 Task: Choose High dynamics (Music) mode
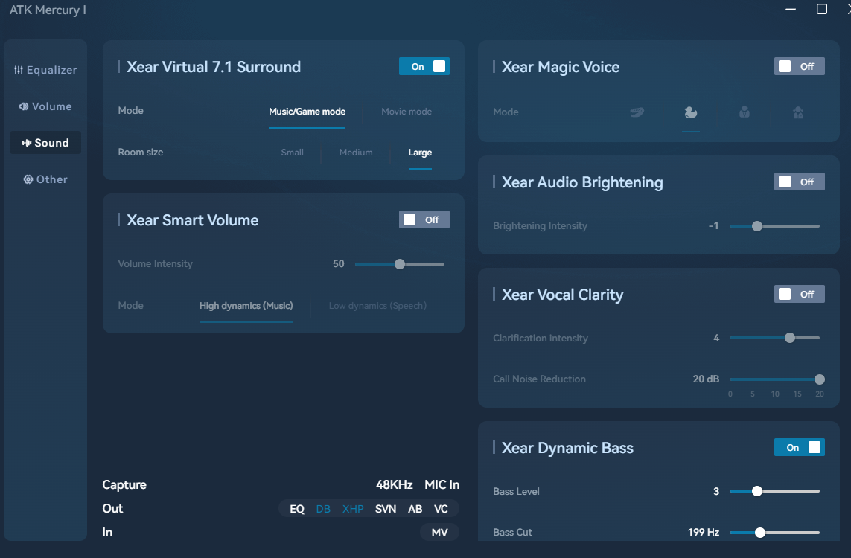pos(246,305)
